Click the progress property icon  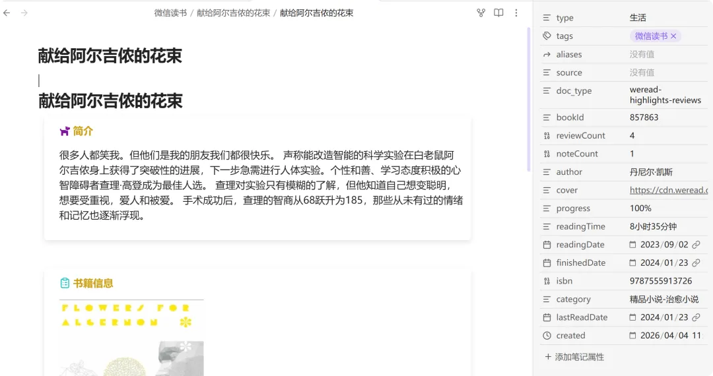[547, 208]
